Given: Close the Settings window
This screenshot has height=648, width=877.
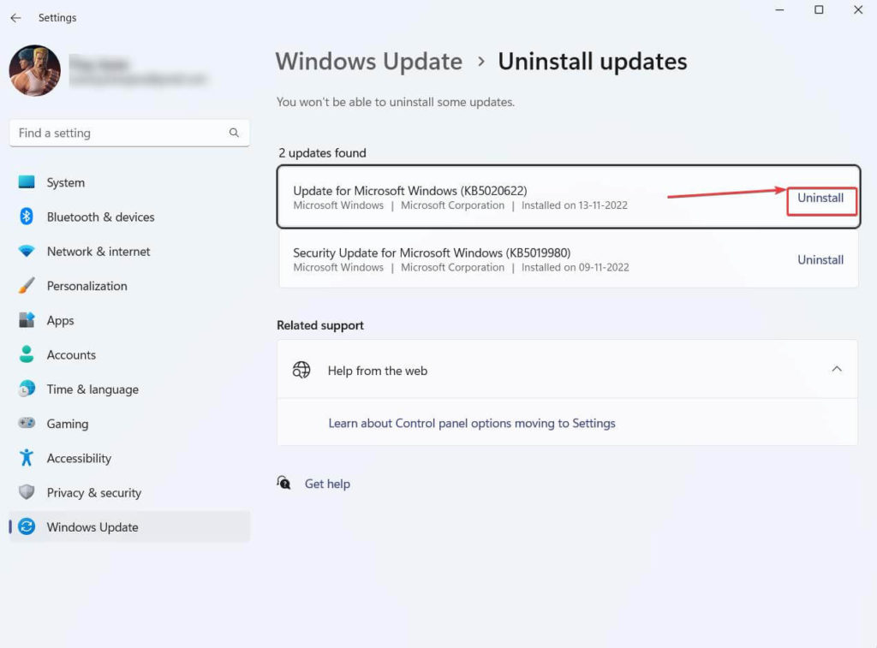Looking at the screenshot, I should click(x=858, y=10).
